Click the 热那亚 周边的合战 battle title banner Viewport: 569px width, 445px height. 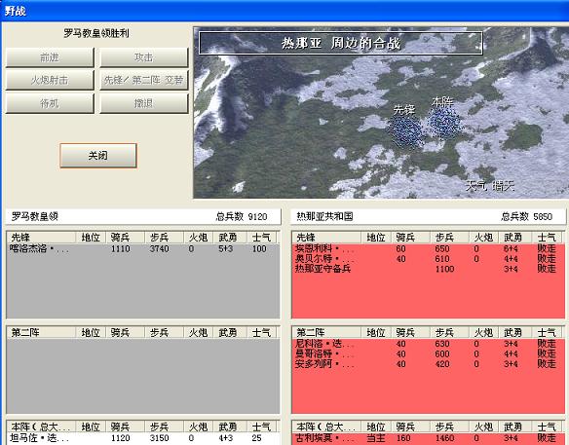[x=341, y=43]
